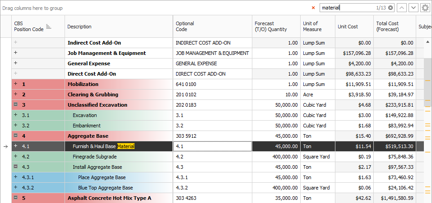Go to the next search result
This screenshot has width=432, height=203.
pyautogui.click(x=413, y=8)
